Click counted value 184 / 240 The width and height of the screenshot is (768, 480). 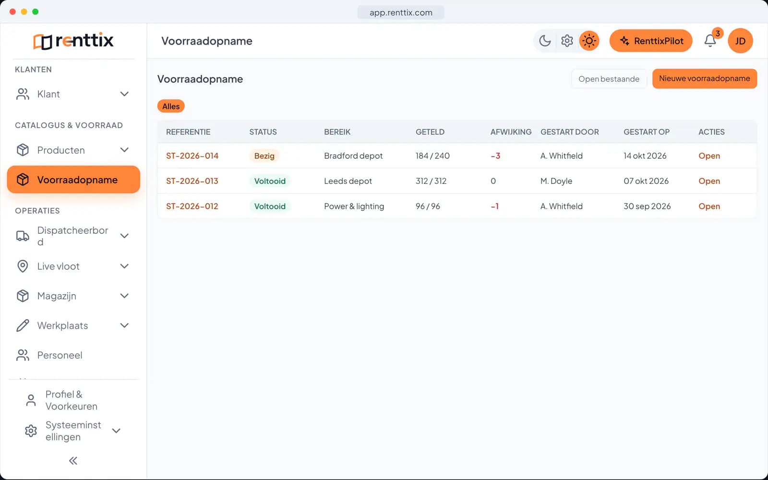point(432,156)
